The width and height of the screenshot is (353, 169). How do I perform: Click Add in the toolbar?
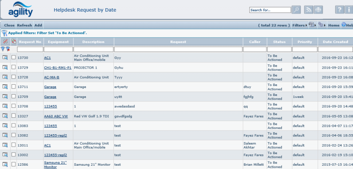click(38, 25)
